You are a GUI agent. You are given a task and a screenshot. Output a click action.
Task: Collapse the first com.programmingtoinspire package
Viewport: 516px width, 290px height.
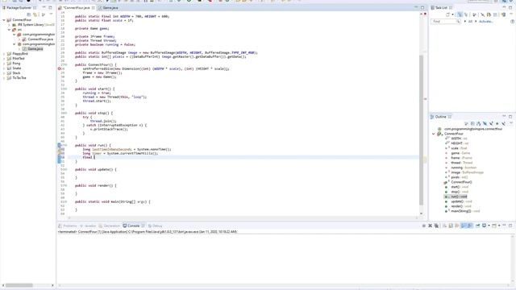pyautogui.click(x=15, y=35)
